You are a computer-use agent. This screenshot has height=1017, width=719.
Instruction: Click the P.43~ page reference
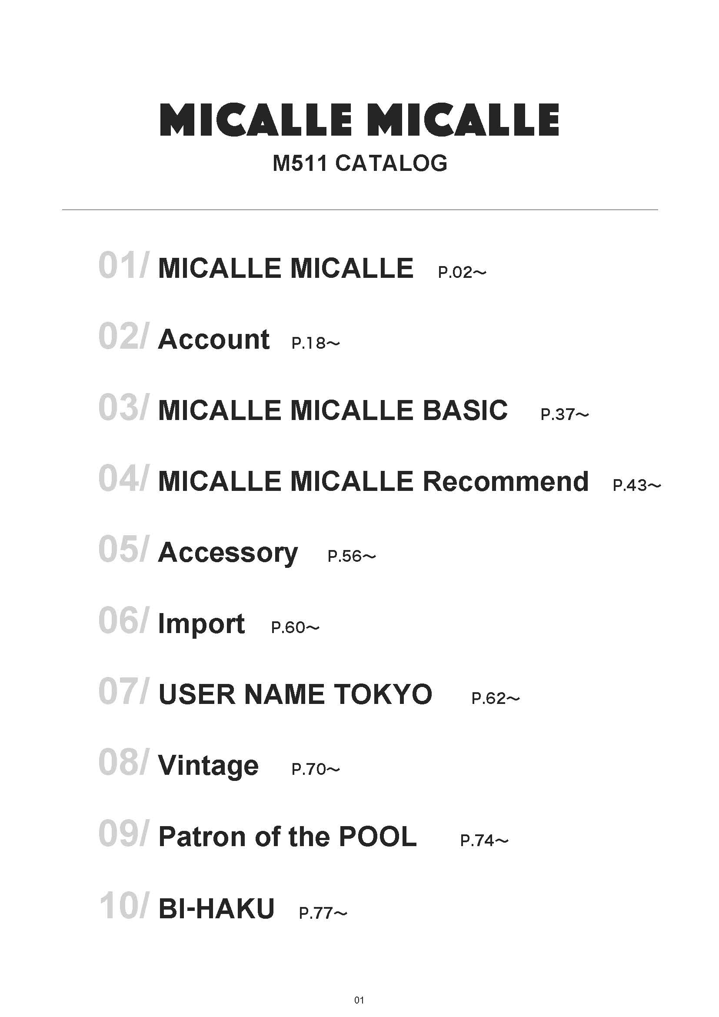tap(636, 486)
